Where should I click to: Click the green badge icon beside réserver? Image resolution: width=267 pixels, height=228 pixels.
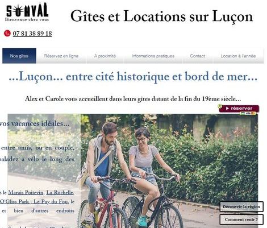click(220, 106)
